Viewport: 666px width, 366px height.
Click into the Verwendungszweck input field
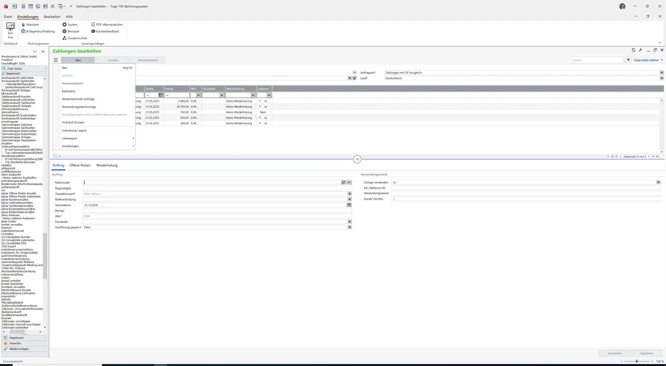click(526, 193)
